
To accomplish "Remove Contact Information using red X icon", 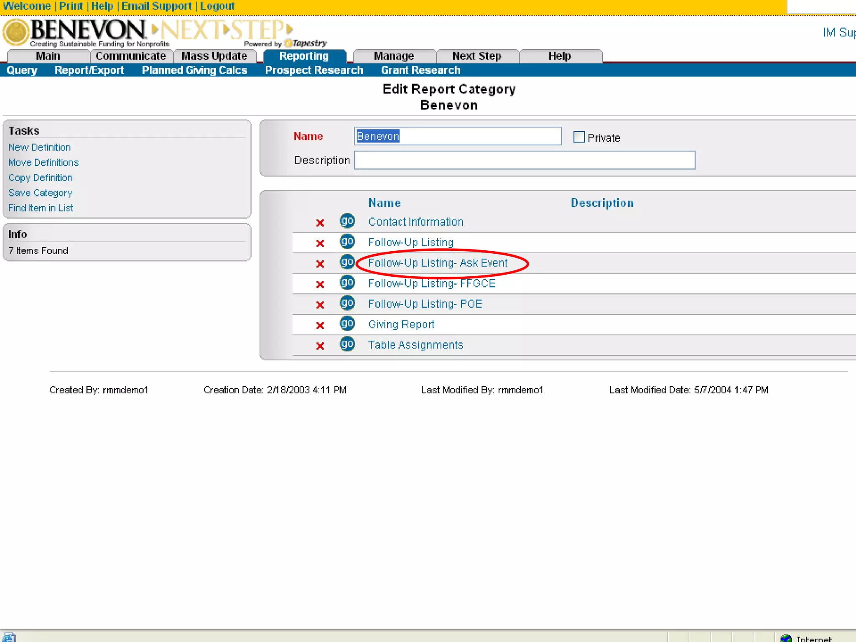I will tap(320, 223).
